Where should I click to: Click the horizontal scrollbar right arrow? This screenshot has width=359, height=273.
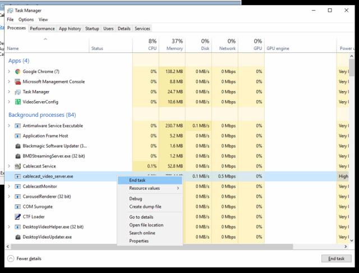[x=346, y=247]
